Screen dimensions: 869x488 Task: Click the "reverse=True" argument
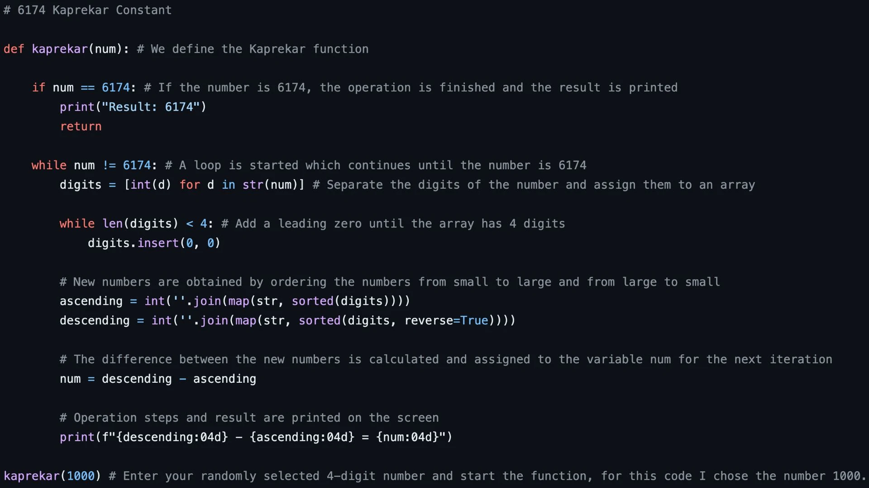click(446, 321)
